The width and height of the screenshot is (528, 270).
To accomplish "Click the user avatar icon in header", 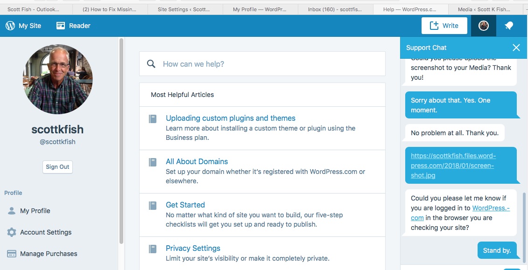I will 484,26.
